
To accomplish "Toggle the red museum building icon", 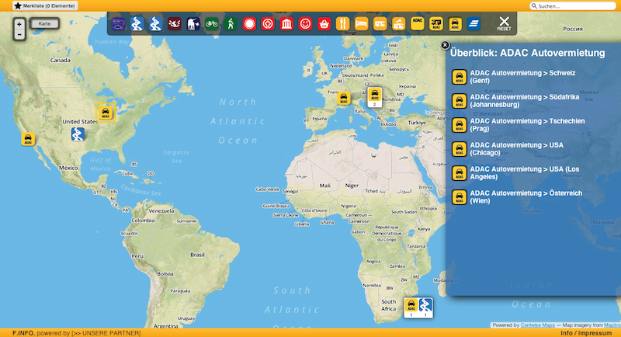I will click(x=286, y=24).
